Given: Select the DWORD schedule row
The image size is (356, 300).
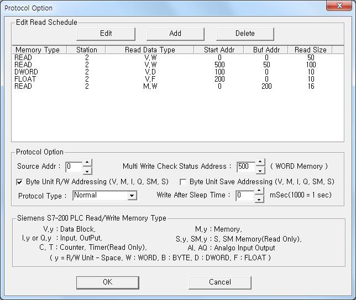Looking at the screenshot, I should click(x=25, y=72).
